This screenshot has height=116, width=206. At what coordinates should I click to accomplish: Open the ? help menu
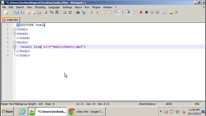coord(116,7)
